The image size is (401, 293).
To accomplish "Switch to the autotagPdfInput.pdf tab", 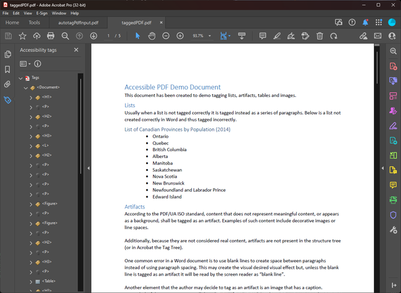I will [x=78, y=23].
